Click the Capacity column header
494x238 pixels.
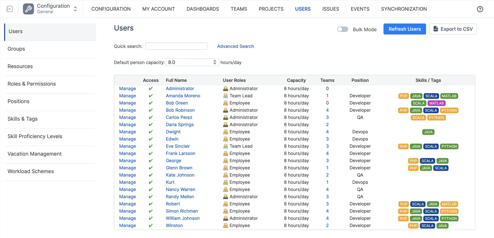(296, 80)
